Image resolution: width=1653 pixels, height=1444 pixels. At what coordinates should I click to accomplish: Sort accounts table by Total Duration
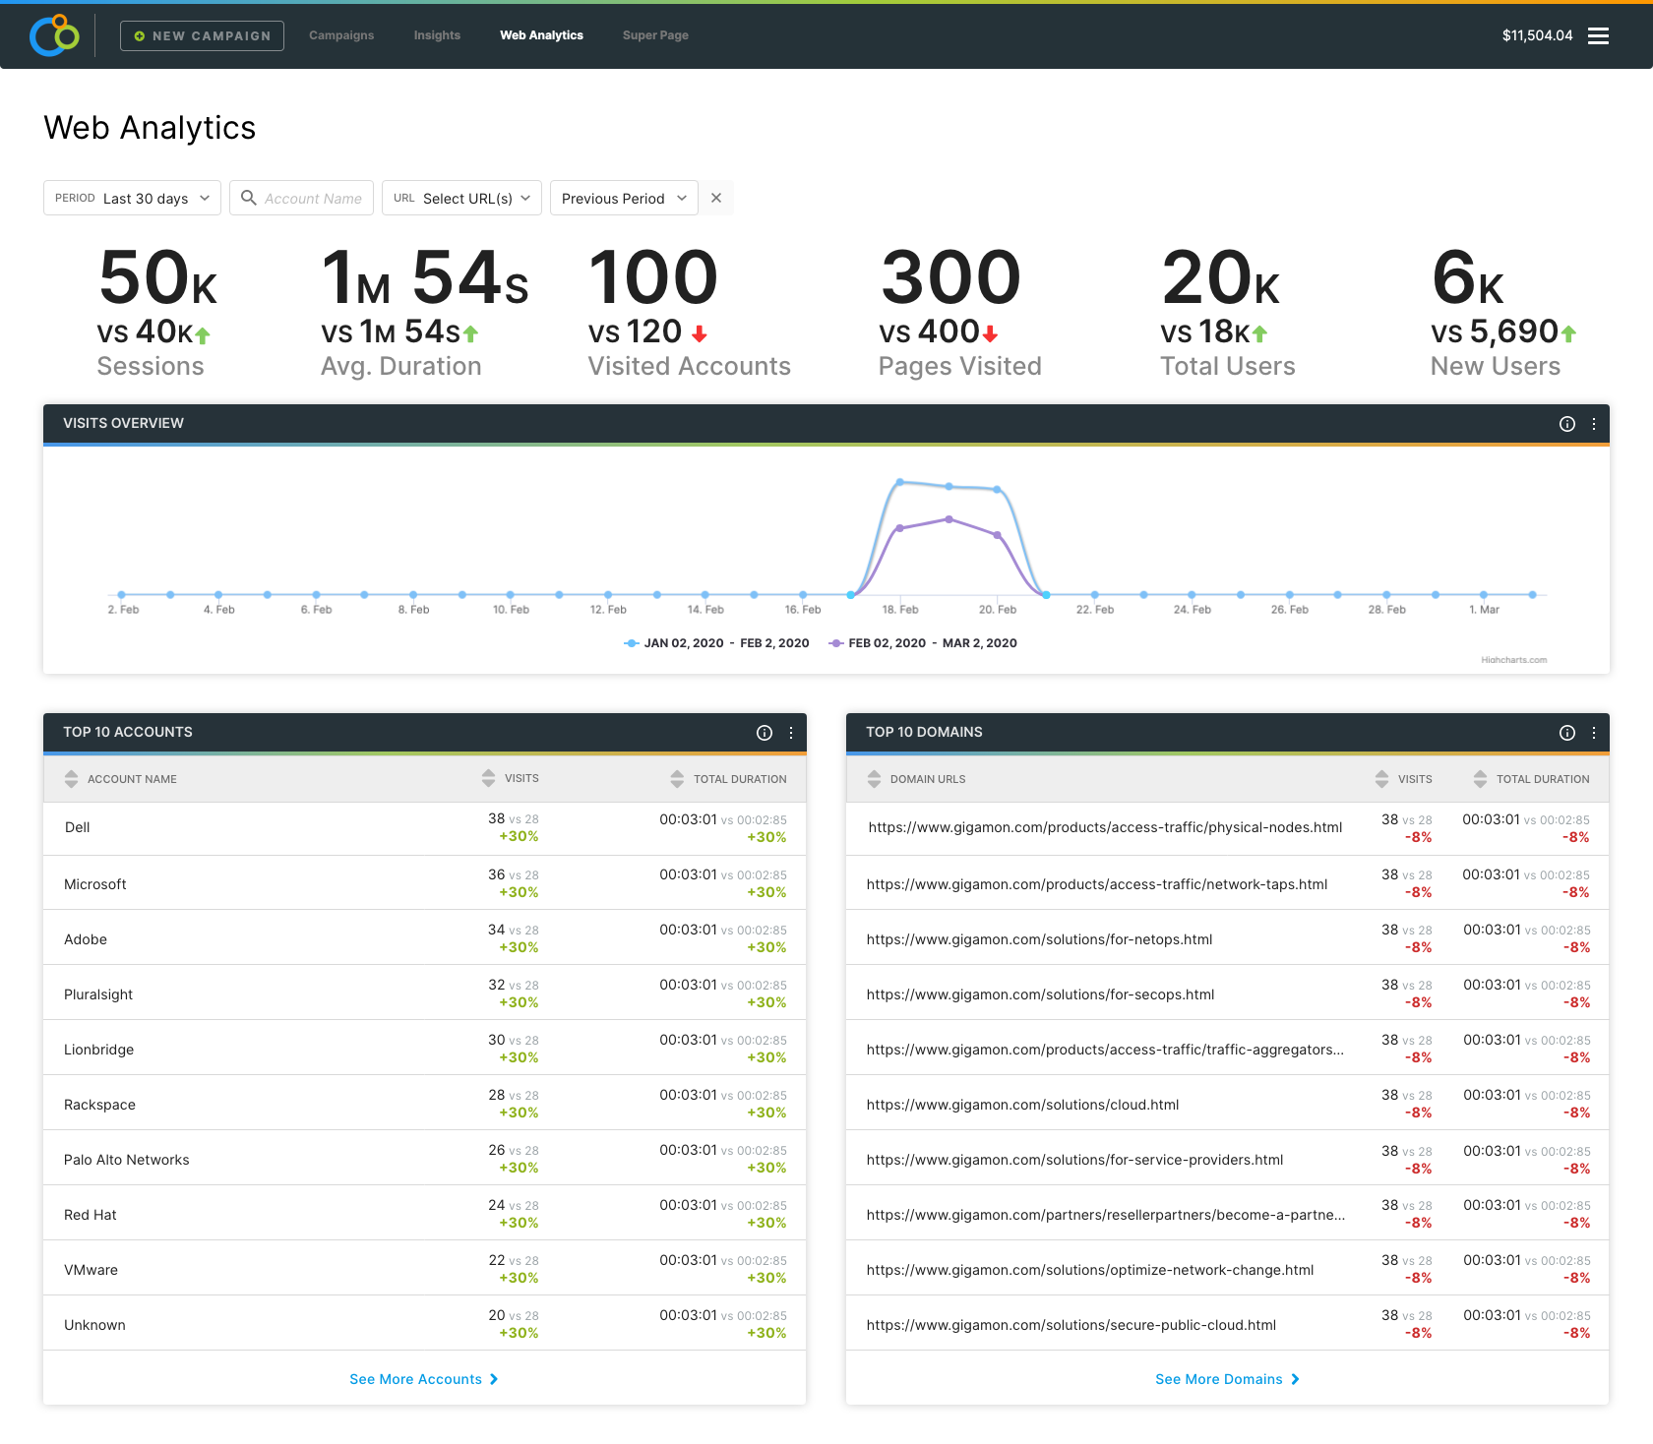click(x=677, y=779)
